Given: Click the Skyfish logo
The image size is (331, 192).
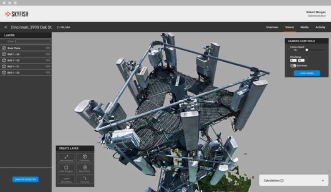Looking at the screenshot, I should (17, 14).
